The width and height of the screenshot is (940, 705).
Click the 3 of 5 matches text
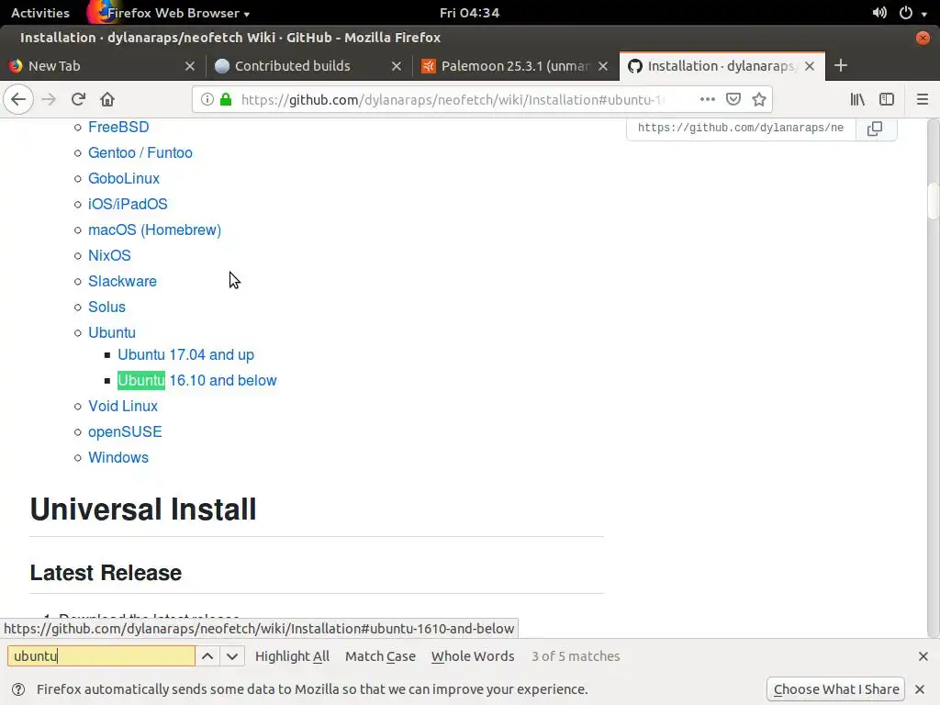(576, 656)
